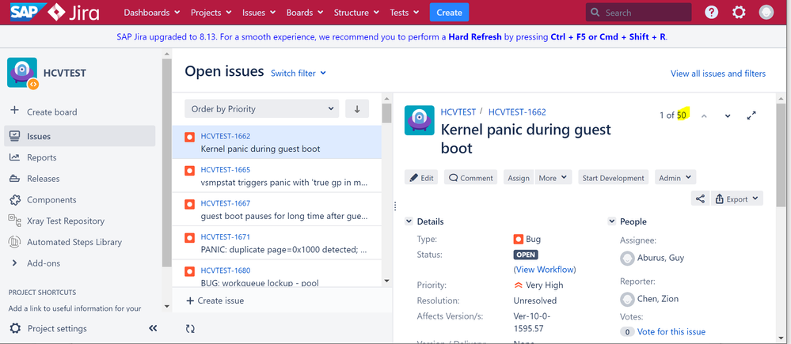Open the administration gear icon

(739, 12)
